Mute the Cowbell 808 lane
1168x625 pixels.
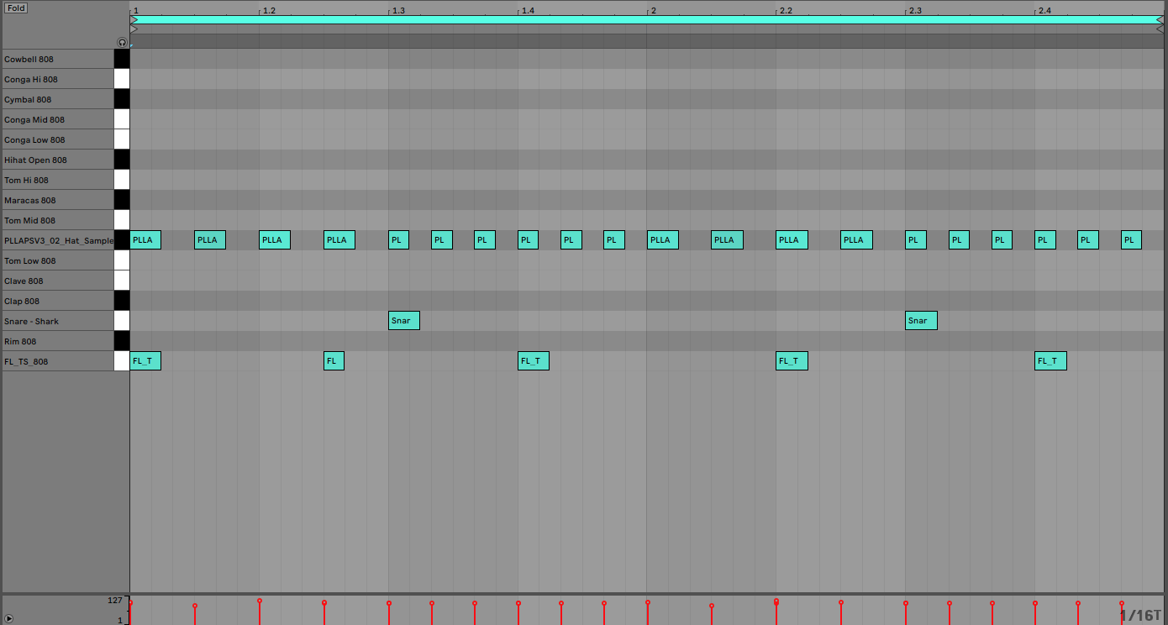tap(122, 59)
